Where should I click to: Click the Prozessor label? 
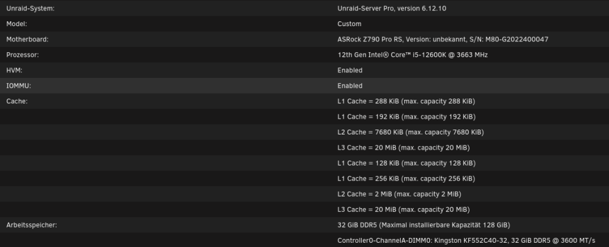click(x=23, y=55)
